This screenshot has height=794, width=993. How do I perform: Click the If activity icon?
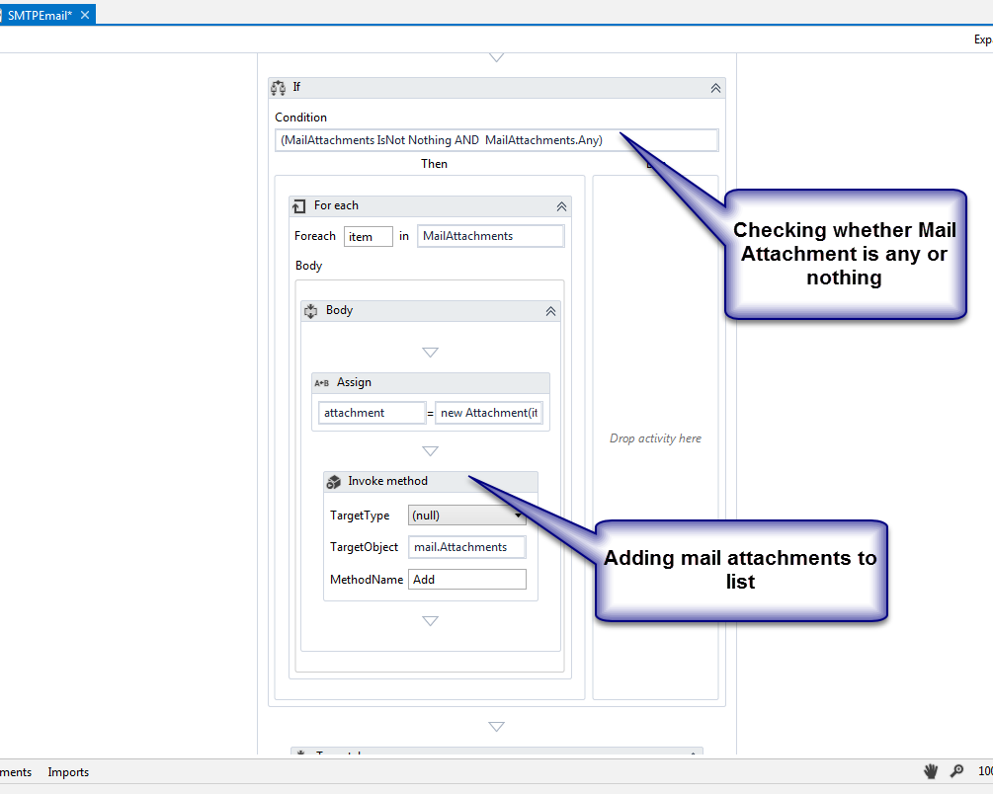point(278,87)
